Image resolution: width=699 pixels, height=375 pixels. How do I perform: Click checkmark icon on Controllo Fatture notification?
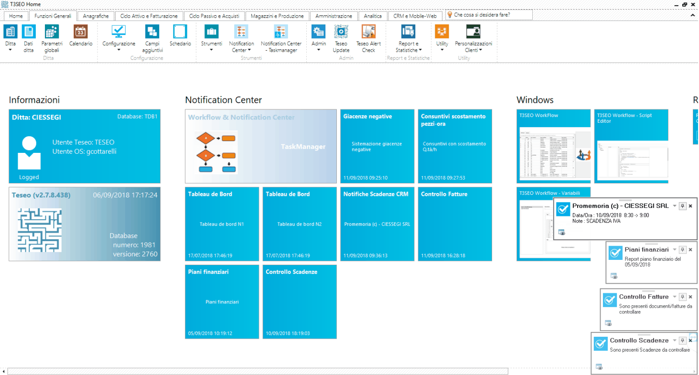(610, 300)
